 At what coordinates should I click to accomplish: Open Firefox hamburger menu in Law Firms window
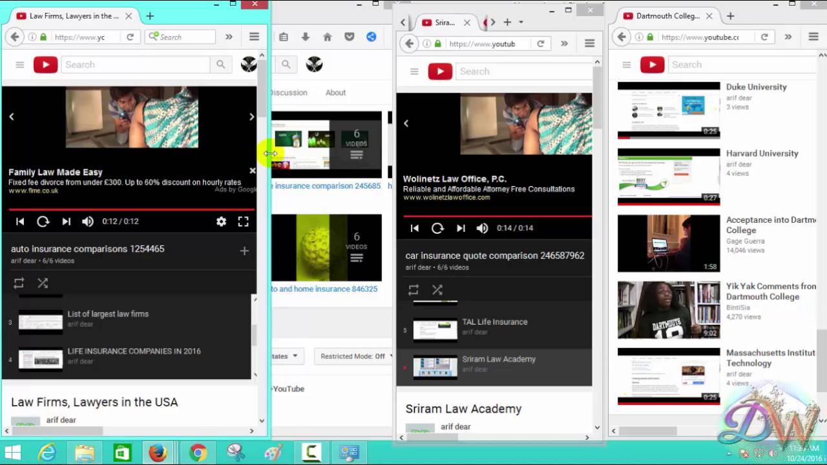click(255, 37)
